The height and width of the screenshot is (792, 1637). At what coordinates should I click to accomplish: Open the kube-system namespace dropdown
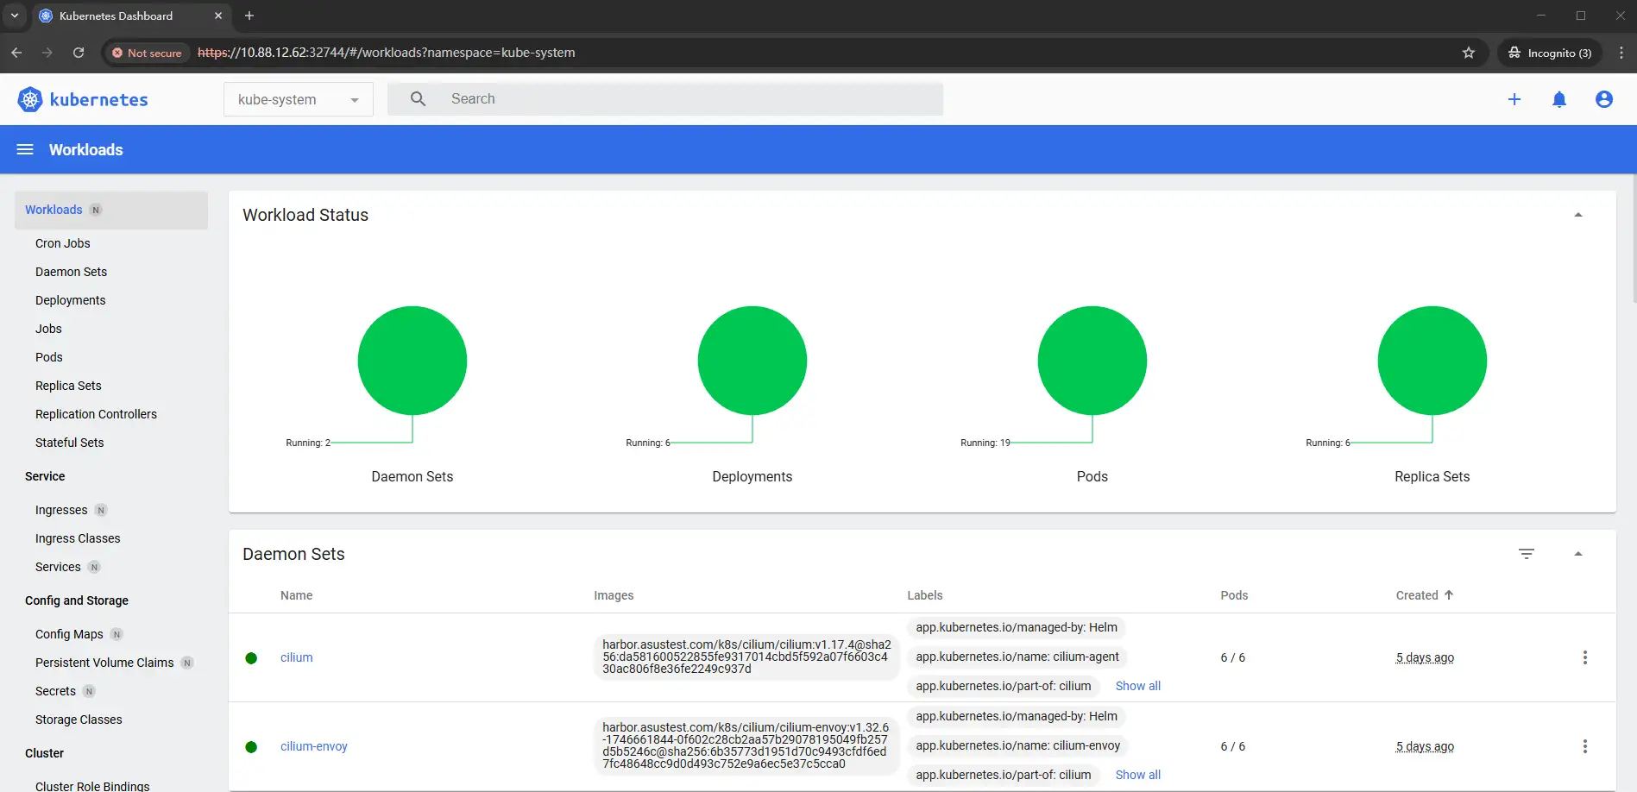(298, 99)
